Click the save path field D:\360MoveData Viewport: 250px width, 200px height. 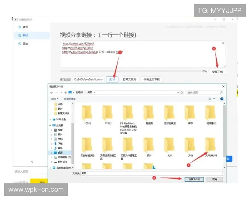pos(88,80)
